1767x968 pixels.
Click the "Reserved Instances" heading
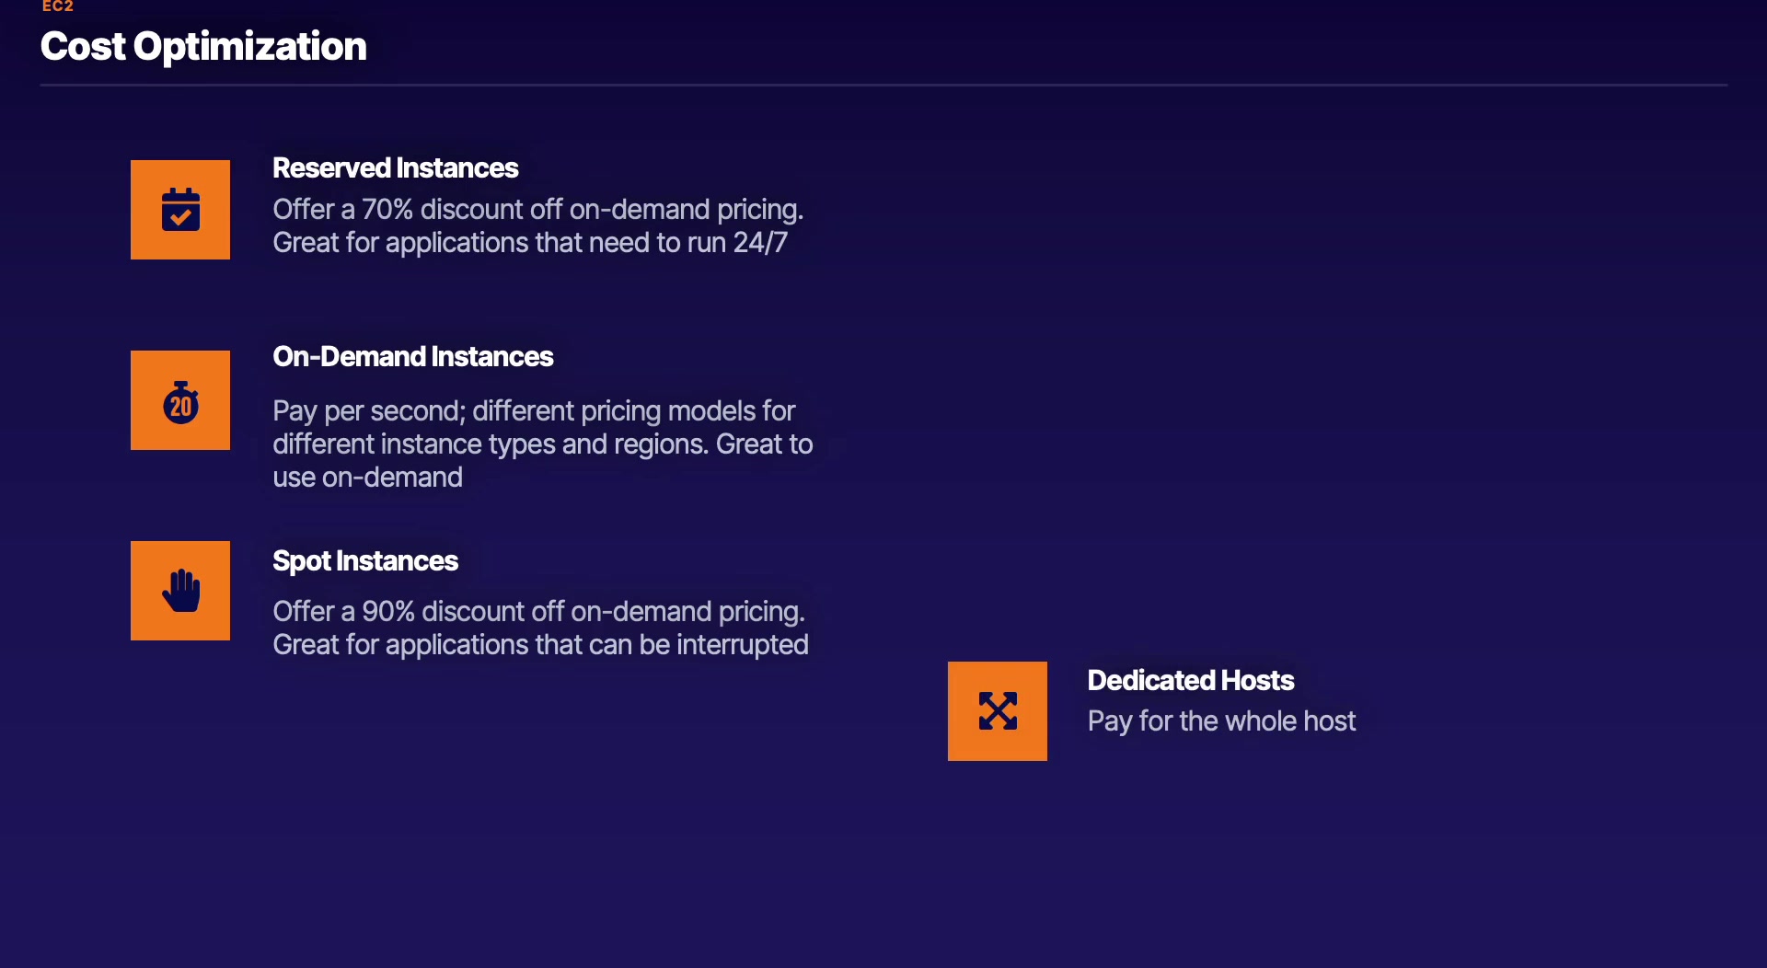coord(396,168)
